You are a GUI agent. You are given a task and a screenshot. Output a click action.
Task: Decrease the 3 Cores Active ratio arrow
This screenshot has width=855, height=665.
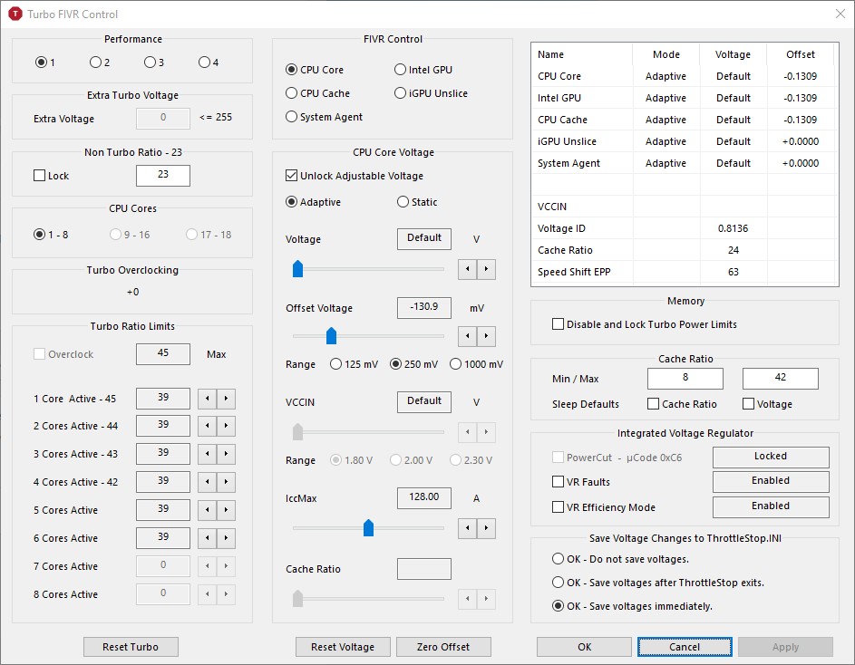pos(208,454)
